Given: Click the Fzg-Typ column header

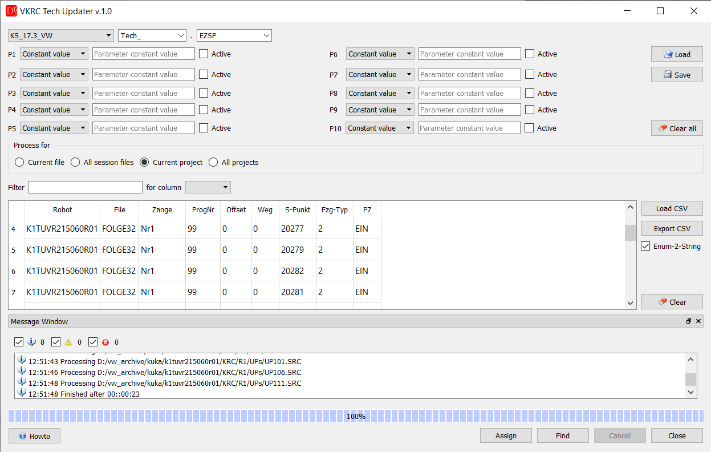Looking at the screenshot, I should coord(335,210).
